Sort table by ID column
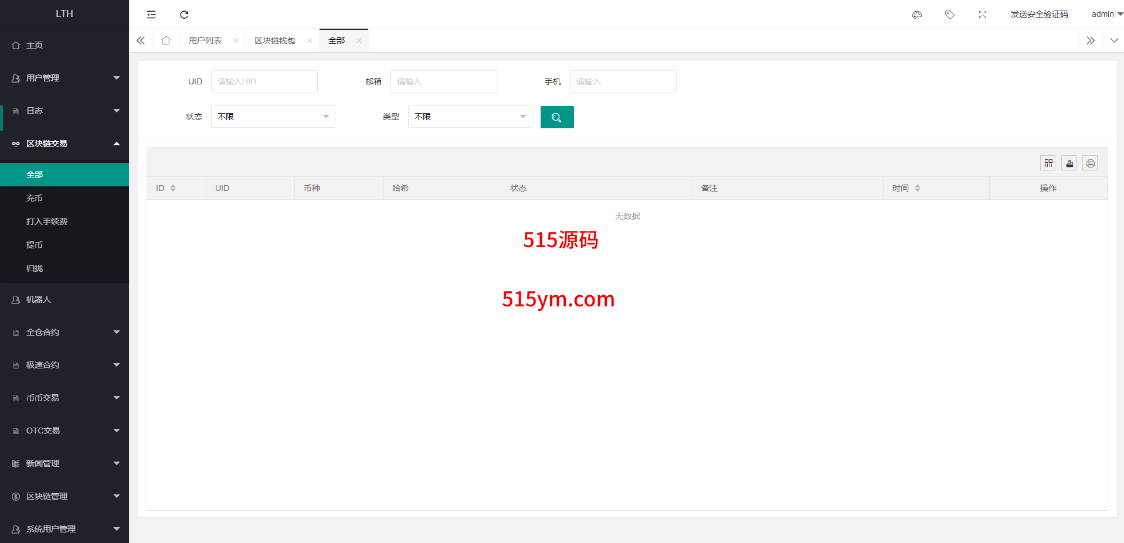 (173, 188)
